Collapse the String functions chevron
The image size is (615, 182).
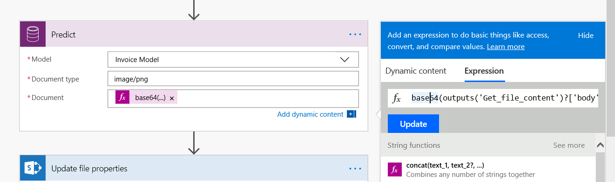(x=601, y=145)
